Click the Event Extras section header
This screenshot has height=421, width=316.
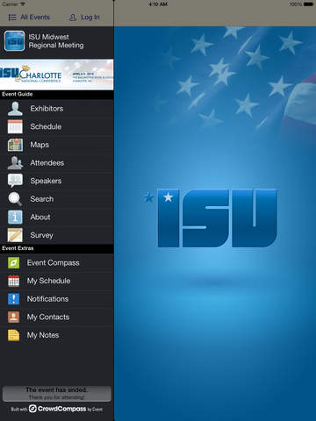[57, 248]
